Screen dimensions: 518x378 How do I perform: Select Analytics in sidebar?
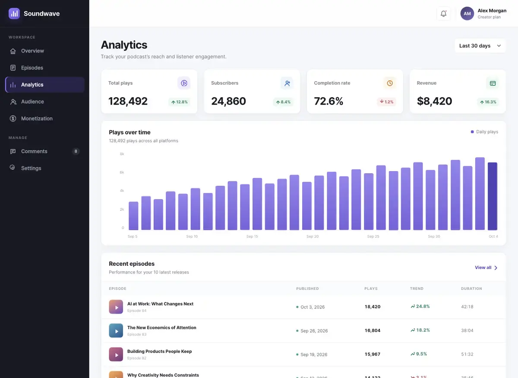click(x=45, y=85)
